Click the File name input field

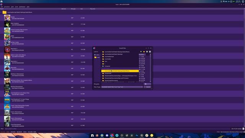pyautogui.click(x=122, y=84)
